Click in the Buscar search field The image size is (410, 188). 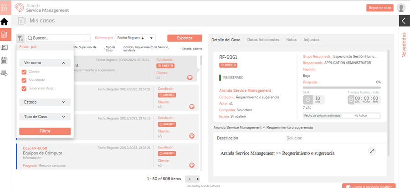coord(59,38)
